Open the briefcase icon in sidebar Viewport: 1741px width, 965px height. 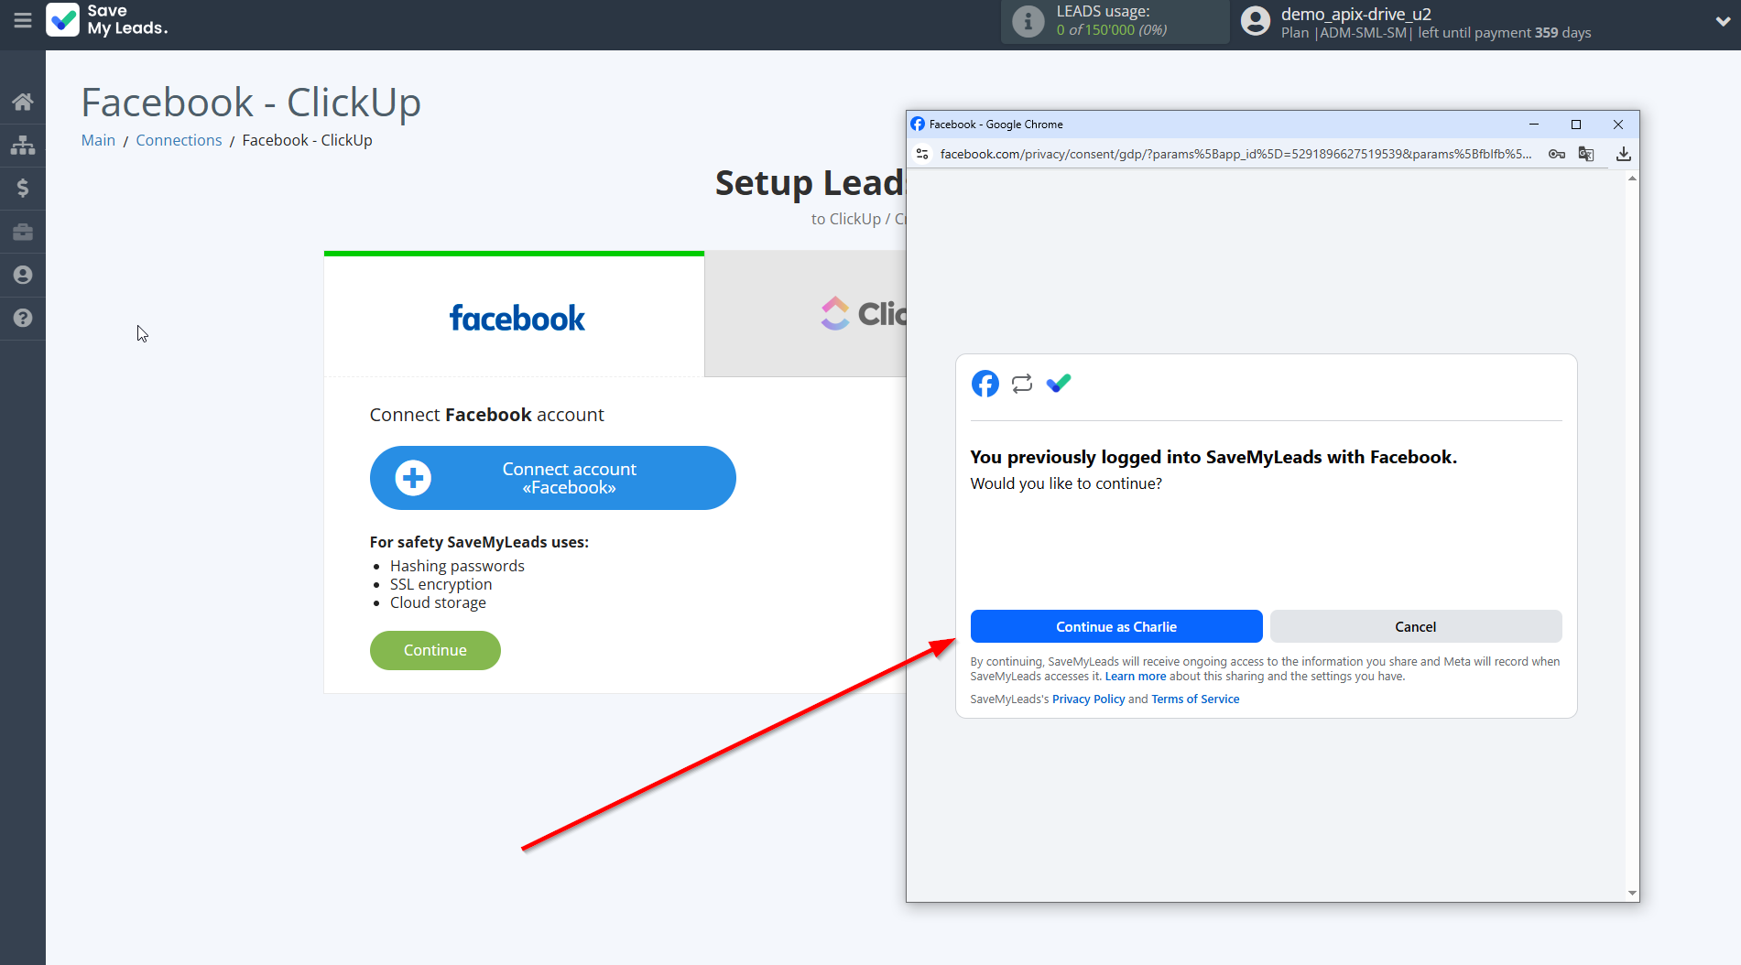pyautogui.click(x=23, y=232)
